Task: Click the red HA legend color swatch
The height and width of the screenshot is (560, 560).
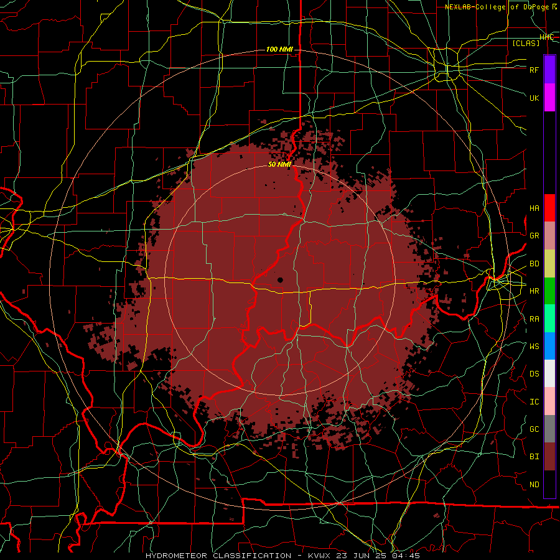Action: 549,208
